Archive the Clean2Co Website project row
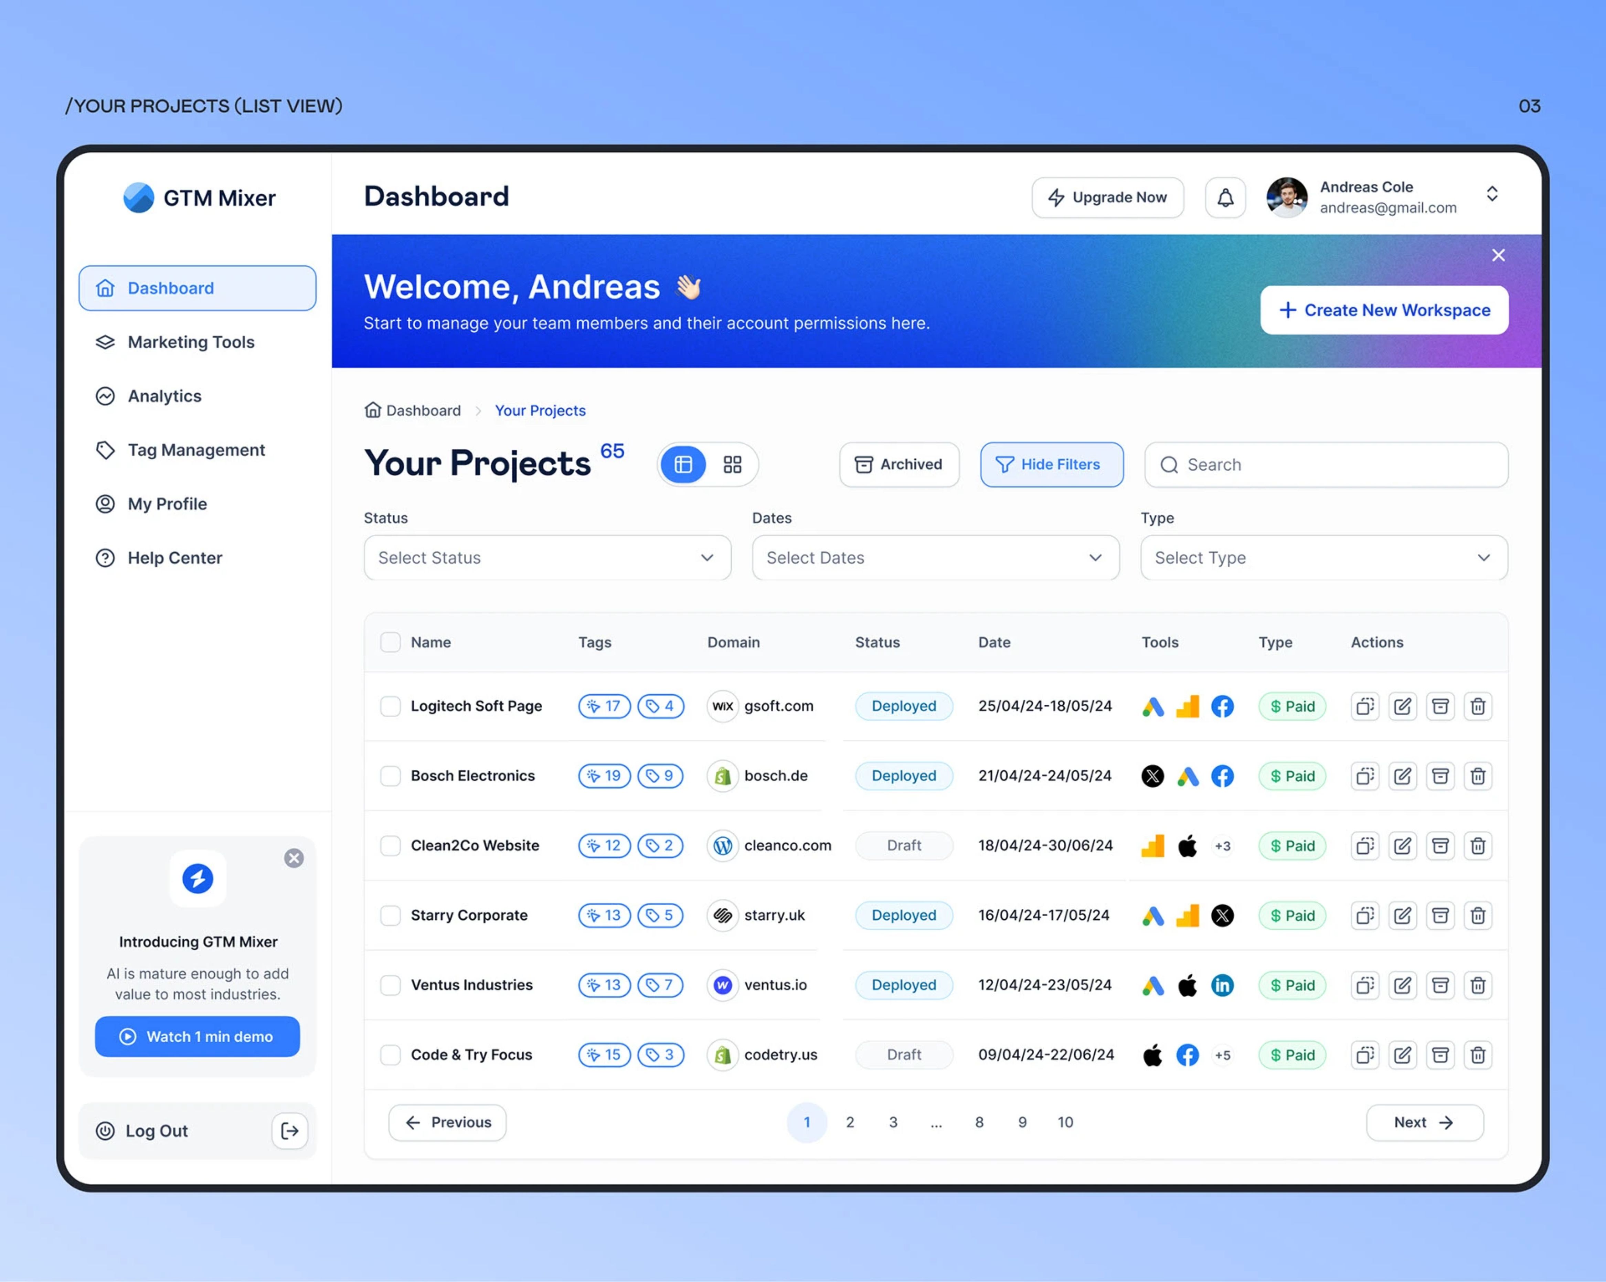 tap(1440, 845)
